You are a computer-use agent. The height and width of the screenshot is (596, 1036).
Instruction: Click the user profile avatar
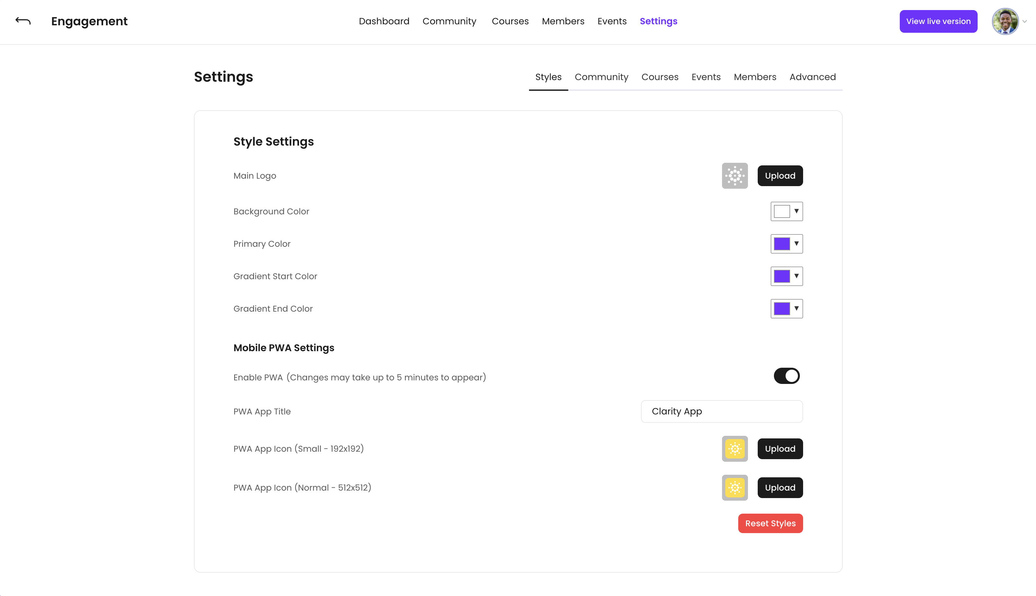click(x=1005, y=21)
